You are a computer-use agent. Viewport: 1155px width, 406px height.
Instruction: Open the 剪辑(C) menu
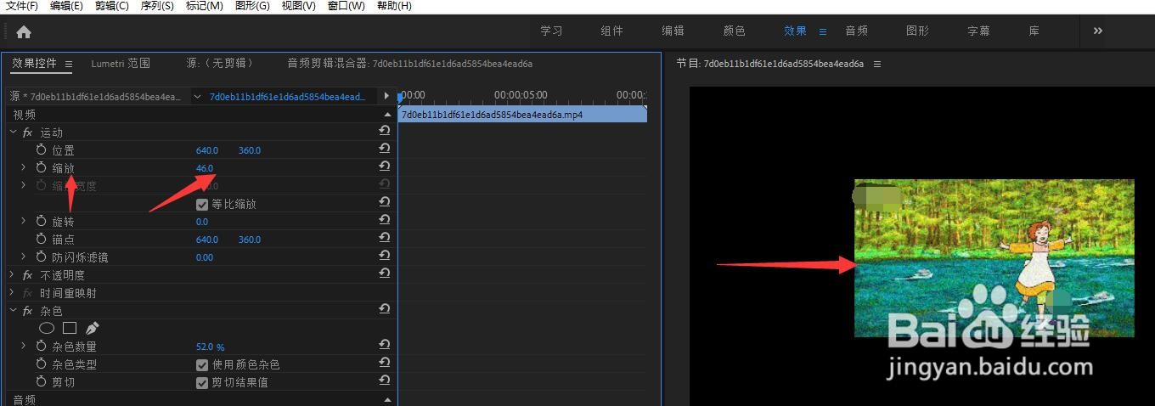coord(111,6)
